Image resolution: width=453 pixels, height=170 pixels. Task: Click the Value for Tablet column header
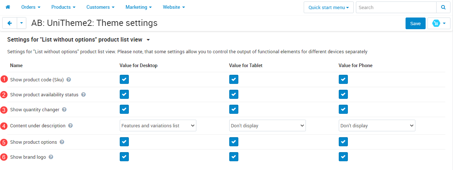click(246, 66)
